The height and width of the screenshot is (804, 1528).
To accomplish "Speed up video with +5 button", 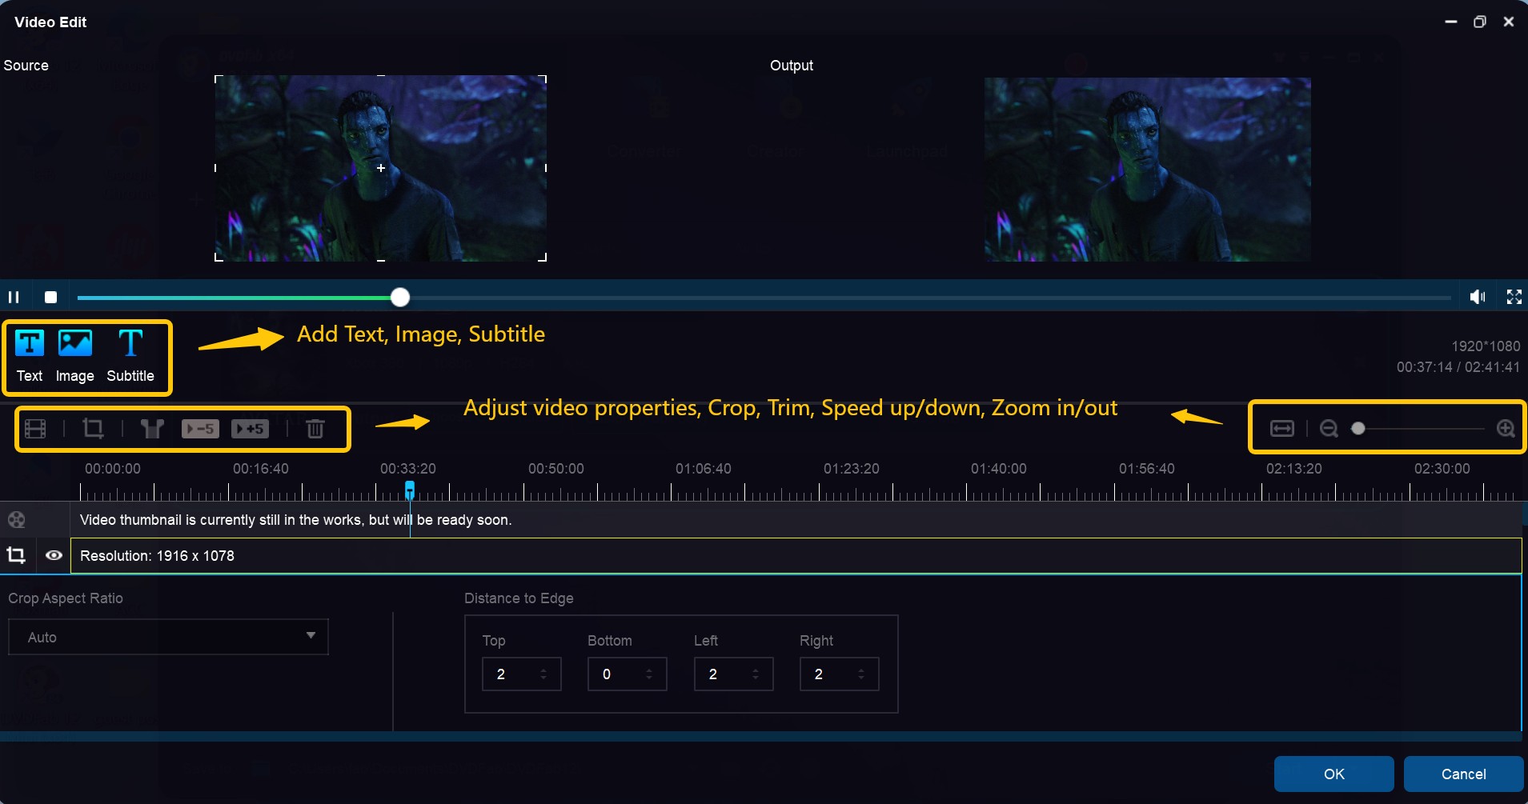I will tap(250, 429).
